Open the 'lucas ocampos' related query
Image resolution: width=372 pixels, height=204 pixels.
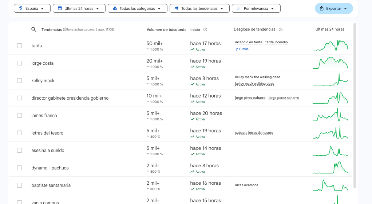[246, 185]
